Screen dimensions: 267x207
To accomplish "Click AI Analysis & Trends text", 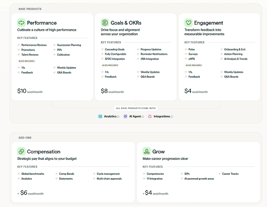I will pos(236,59).
